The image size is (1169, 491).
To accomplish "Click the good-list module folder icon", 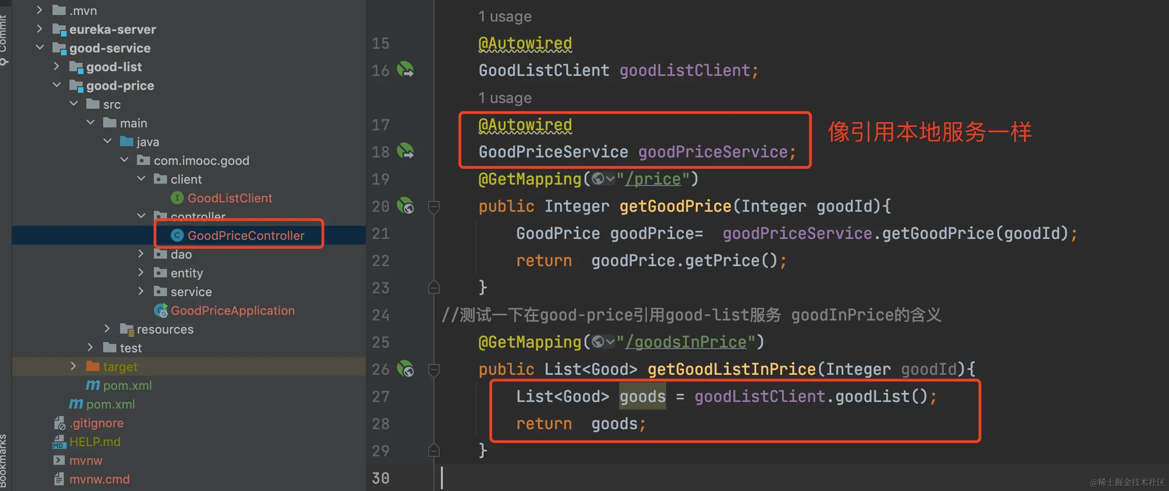I will point(76,67).
